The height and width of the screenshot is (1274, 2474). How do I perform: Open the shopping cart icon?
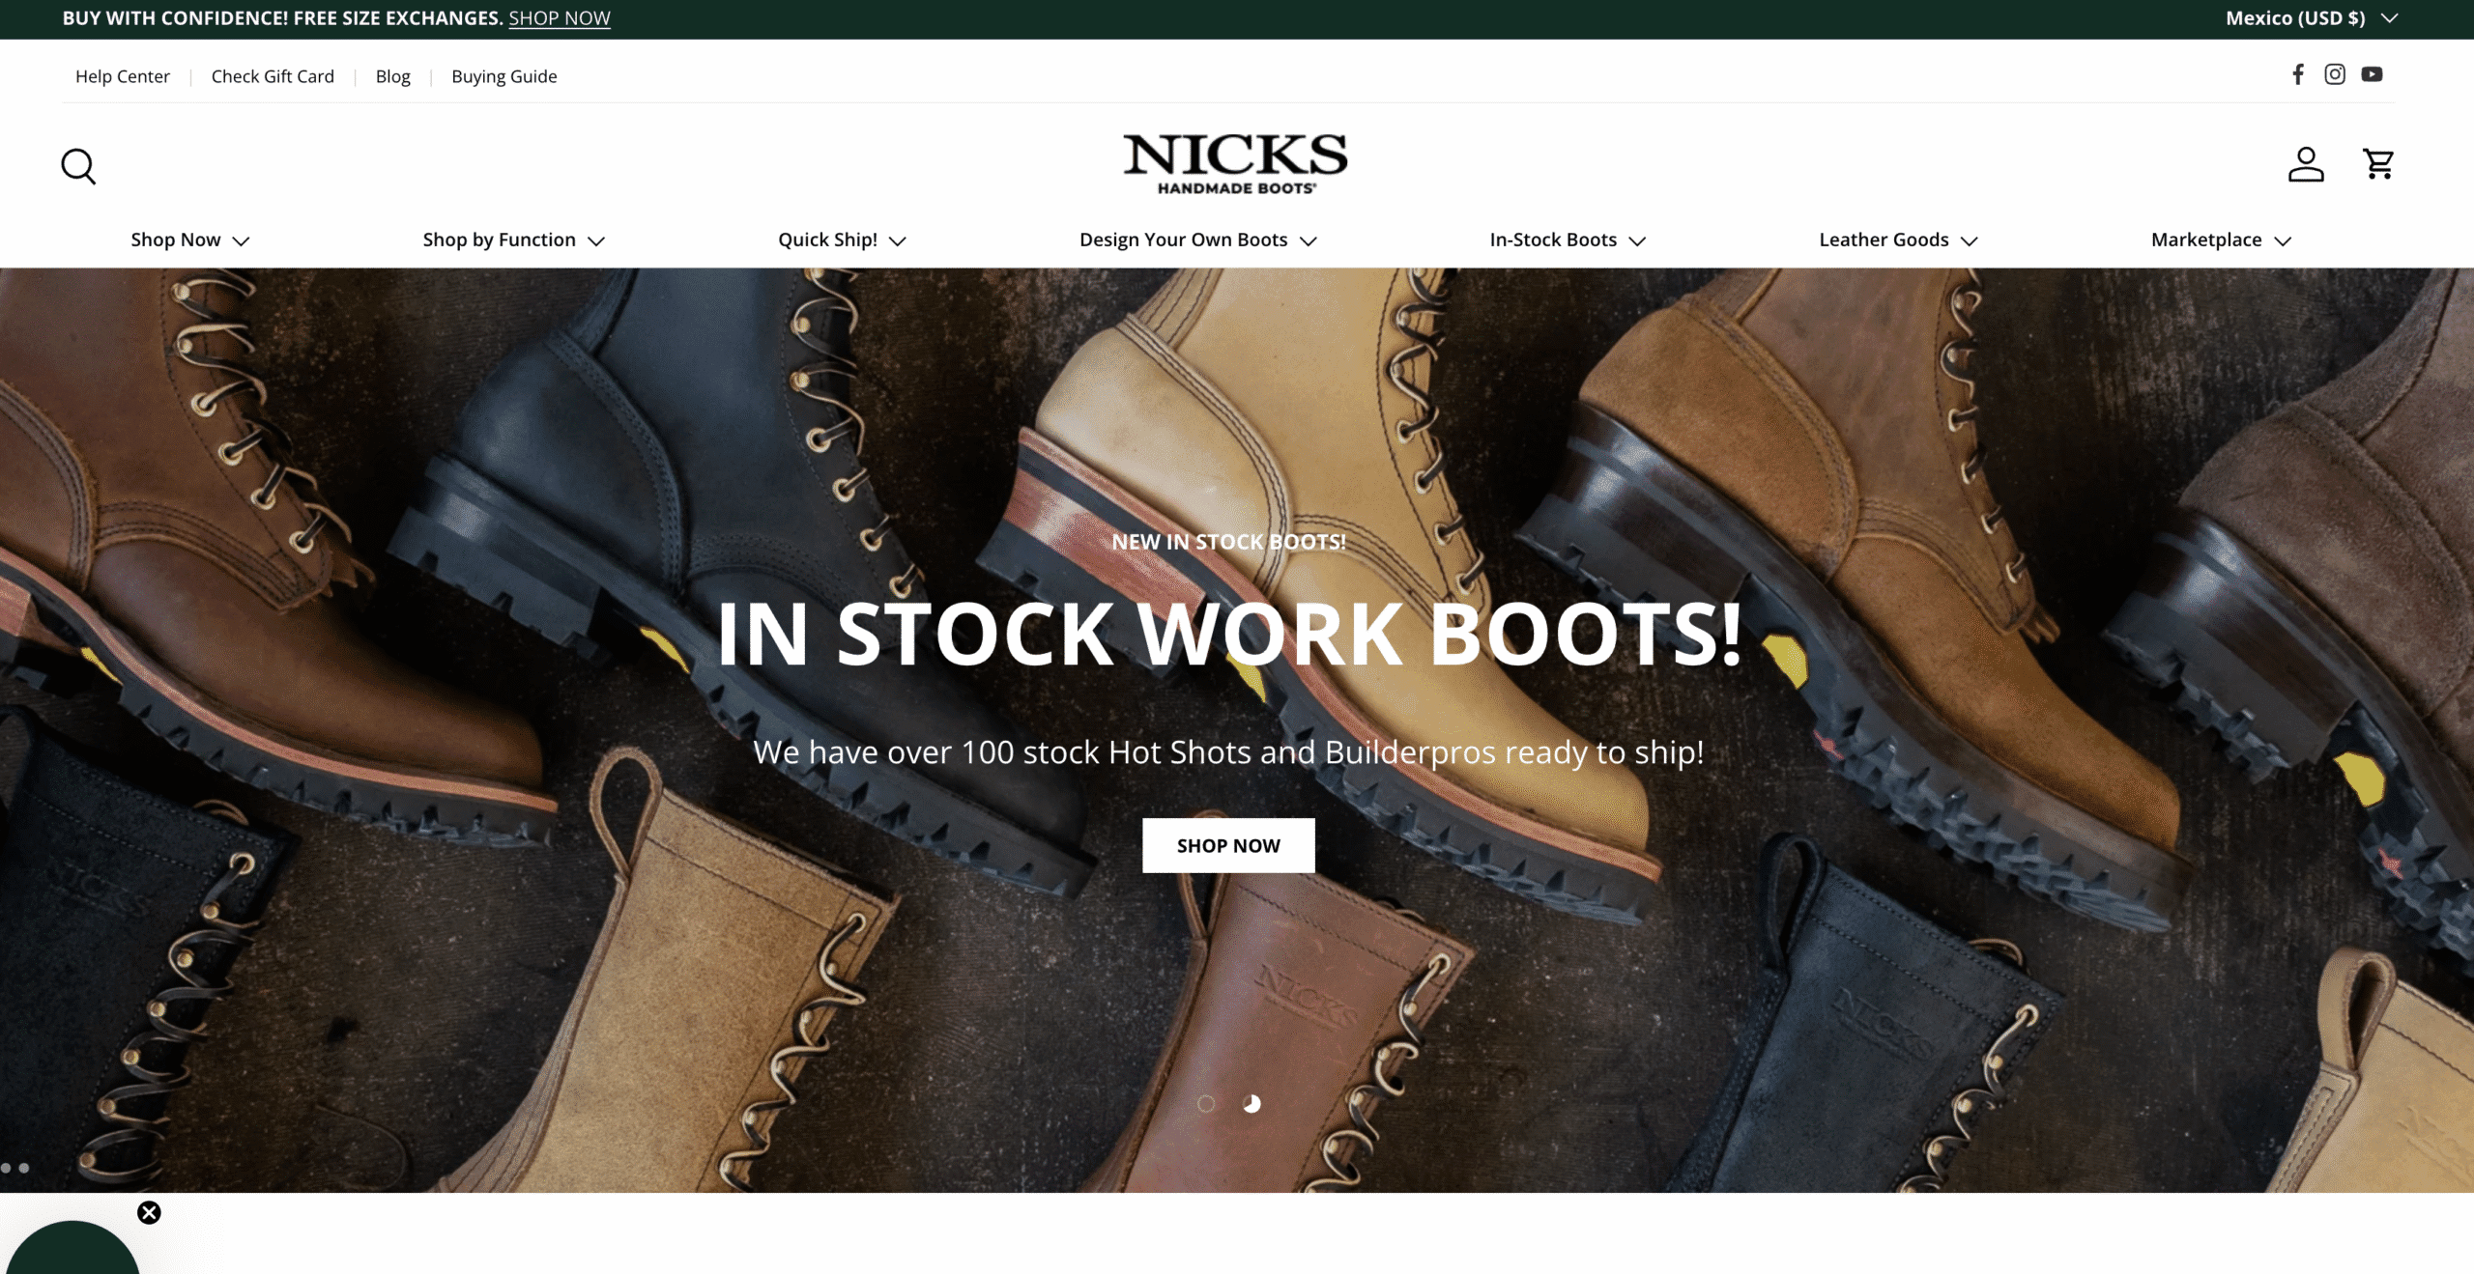2378,164
